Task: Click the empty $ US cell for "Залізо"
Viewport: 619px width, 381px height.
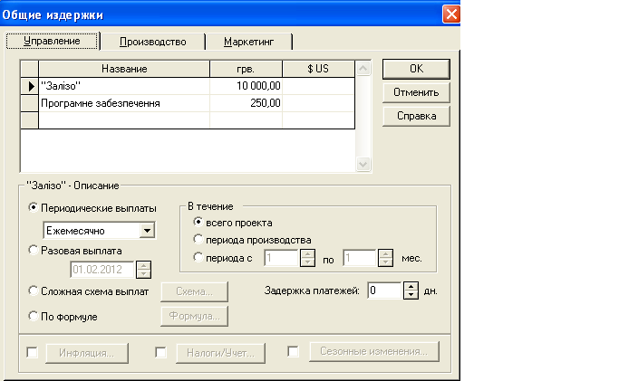Action: (x=319, y=86)
